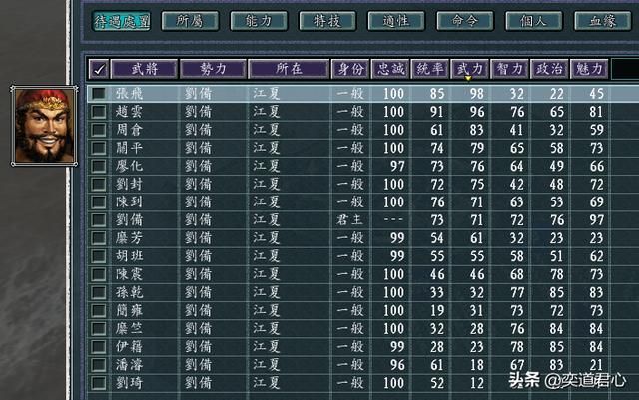Select the name 陳震 in the list
Image resolution: width=639 pixels, height=400 pixels.
(x=129, y=274)
